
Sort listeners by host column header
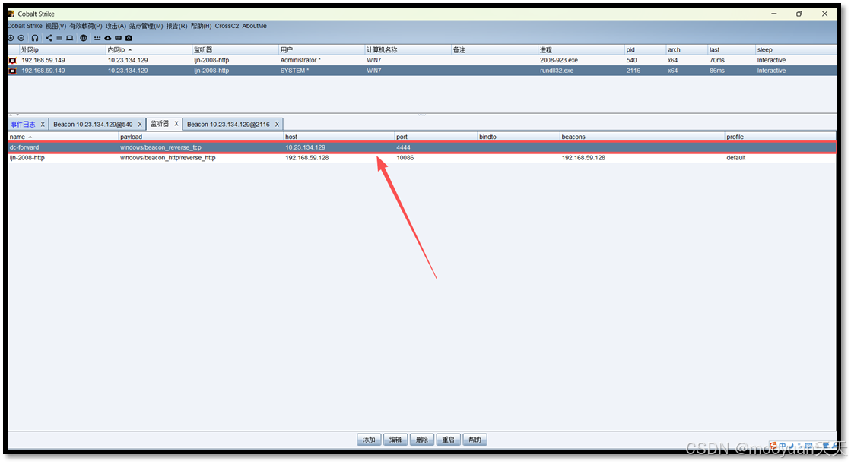[338, 137]
